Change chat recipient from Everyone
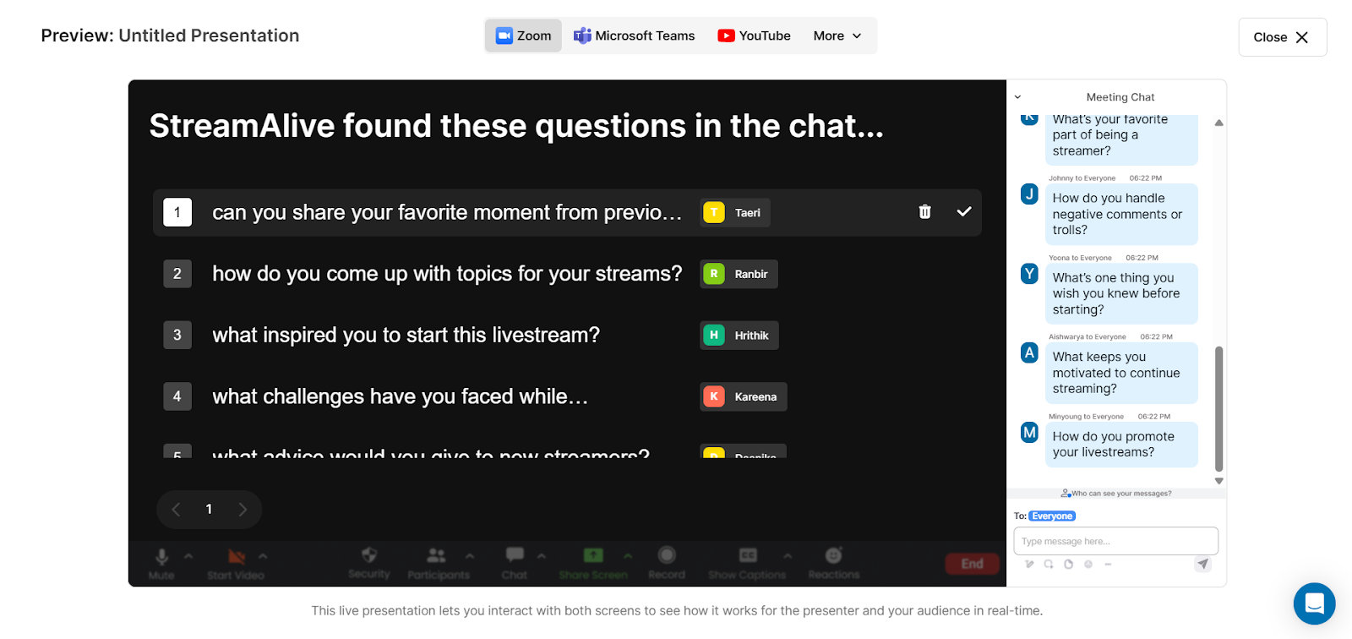The width and height of the screenshot is (1352, 639). click(1052, 516)
